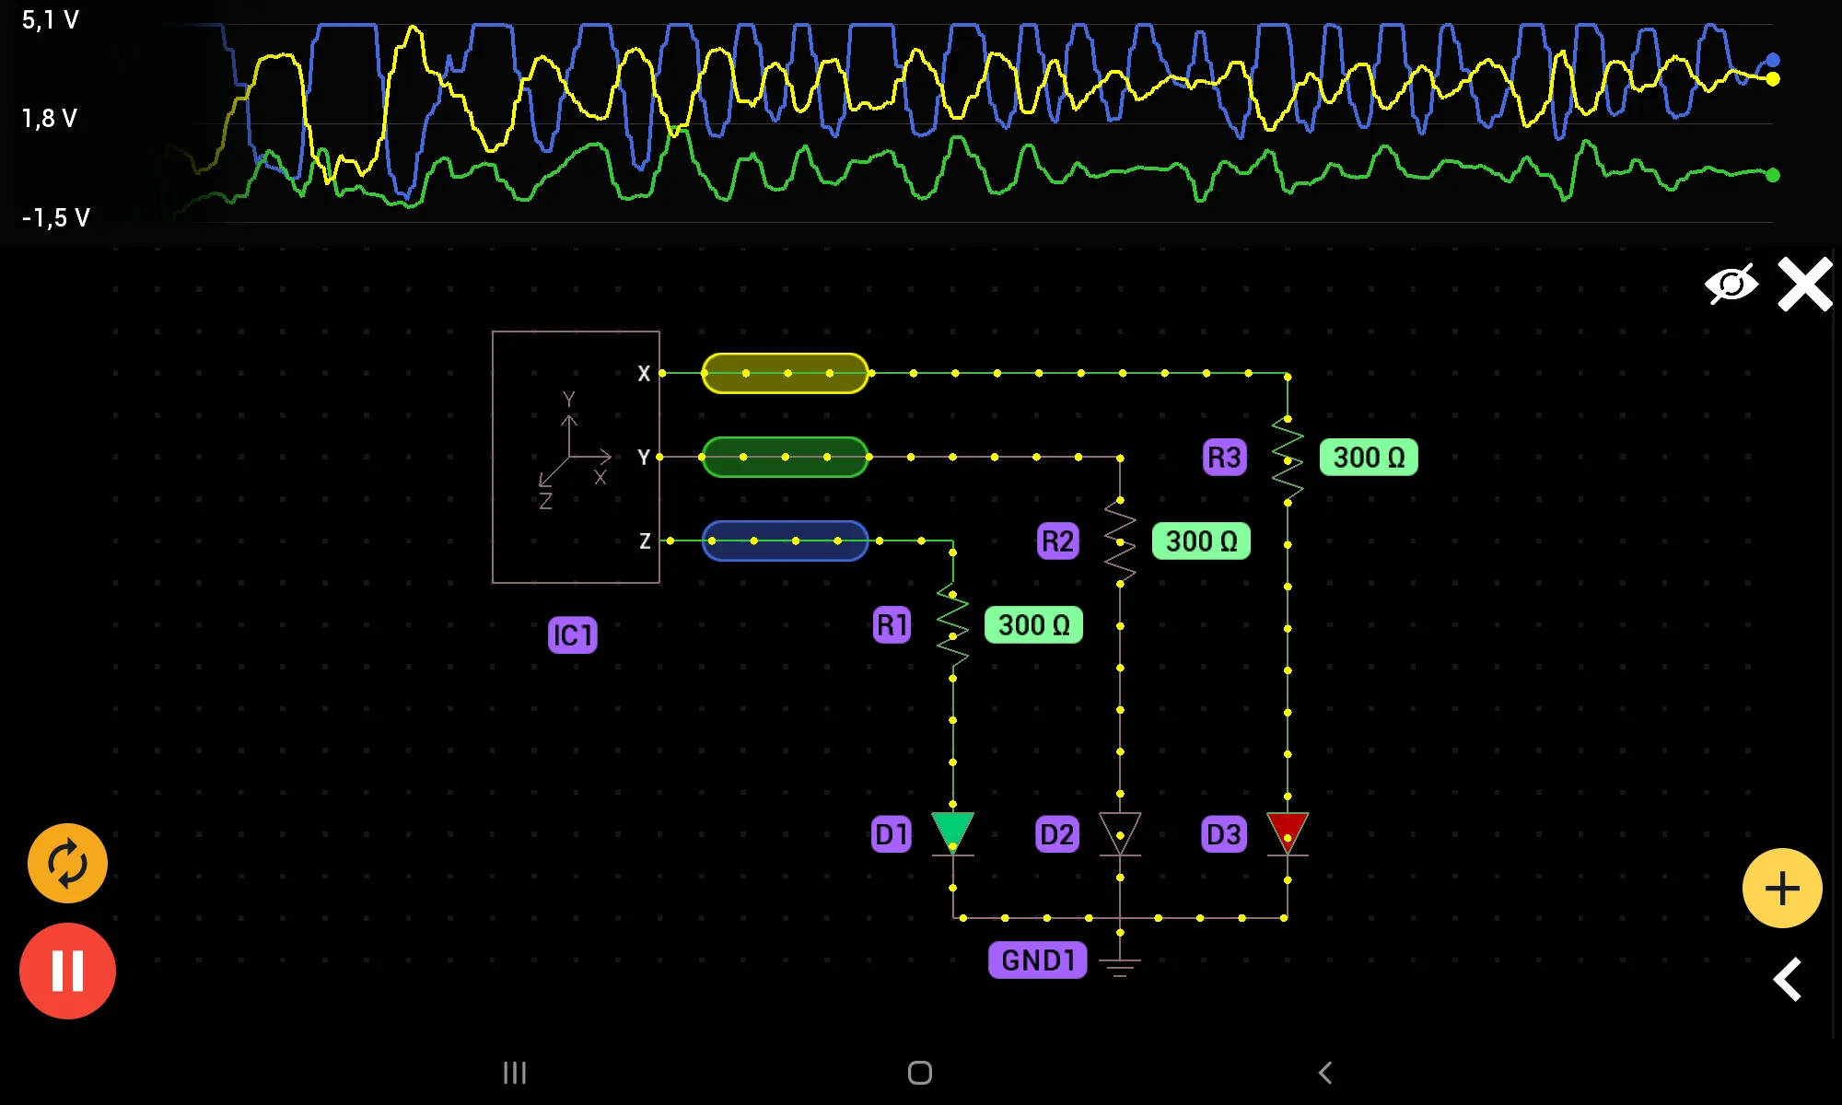This screenshot has width=1842, height=1105.
Task: Click the green Y-axis wire probe
Action: pos(785,457)
